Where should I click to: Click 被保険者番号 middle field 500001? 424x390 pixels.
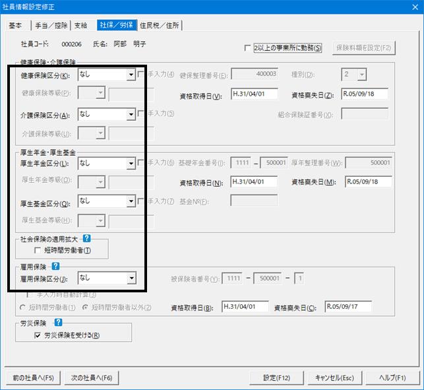pos(267,278)
